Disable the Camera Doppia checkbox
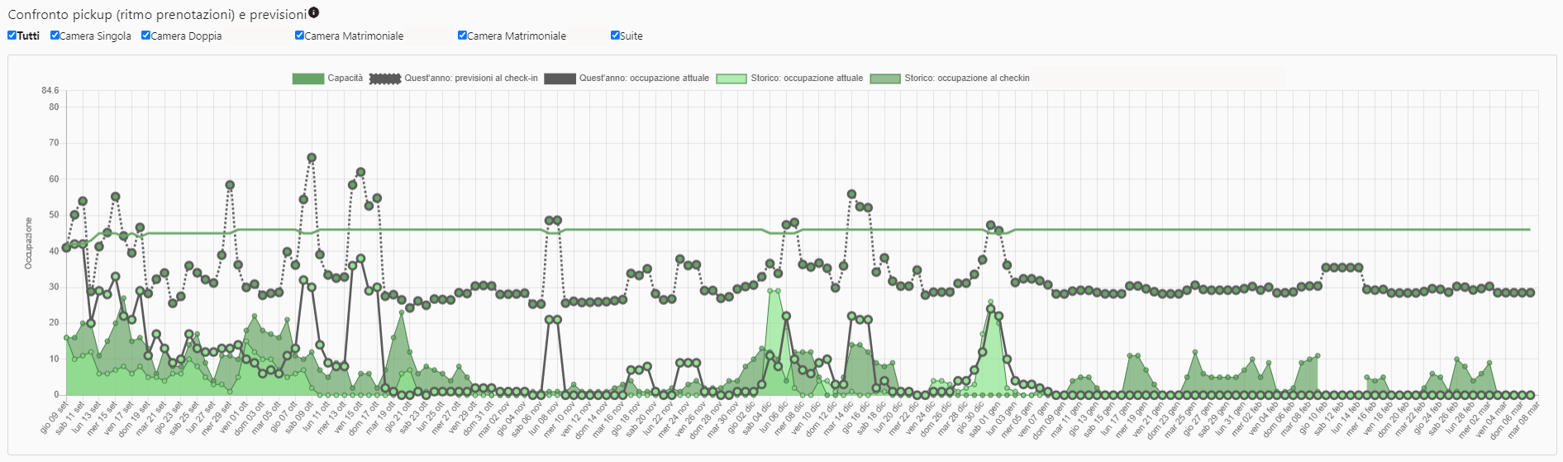 click(145, 36)
